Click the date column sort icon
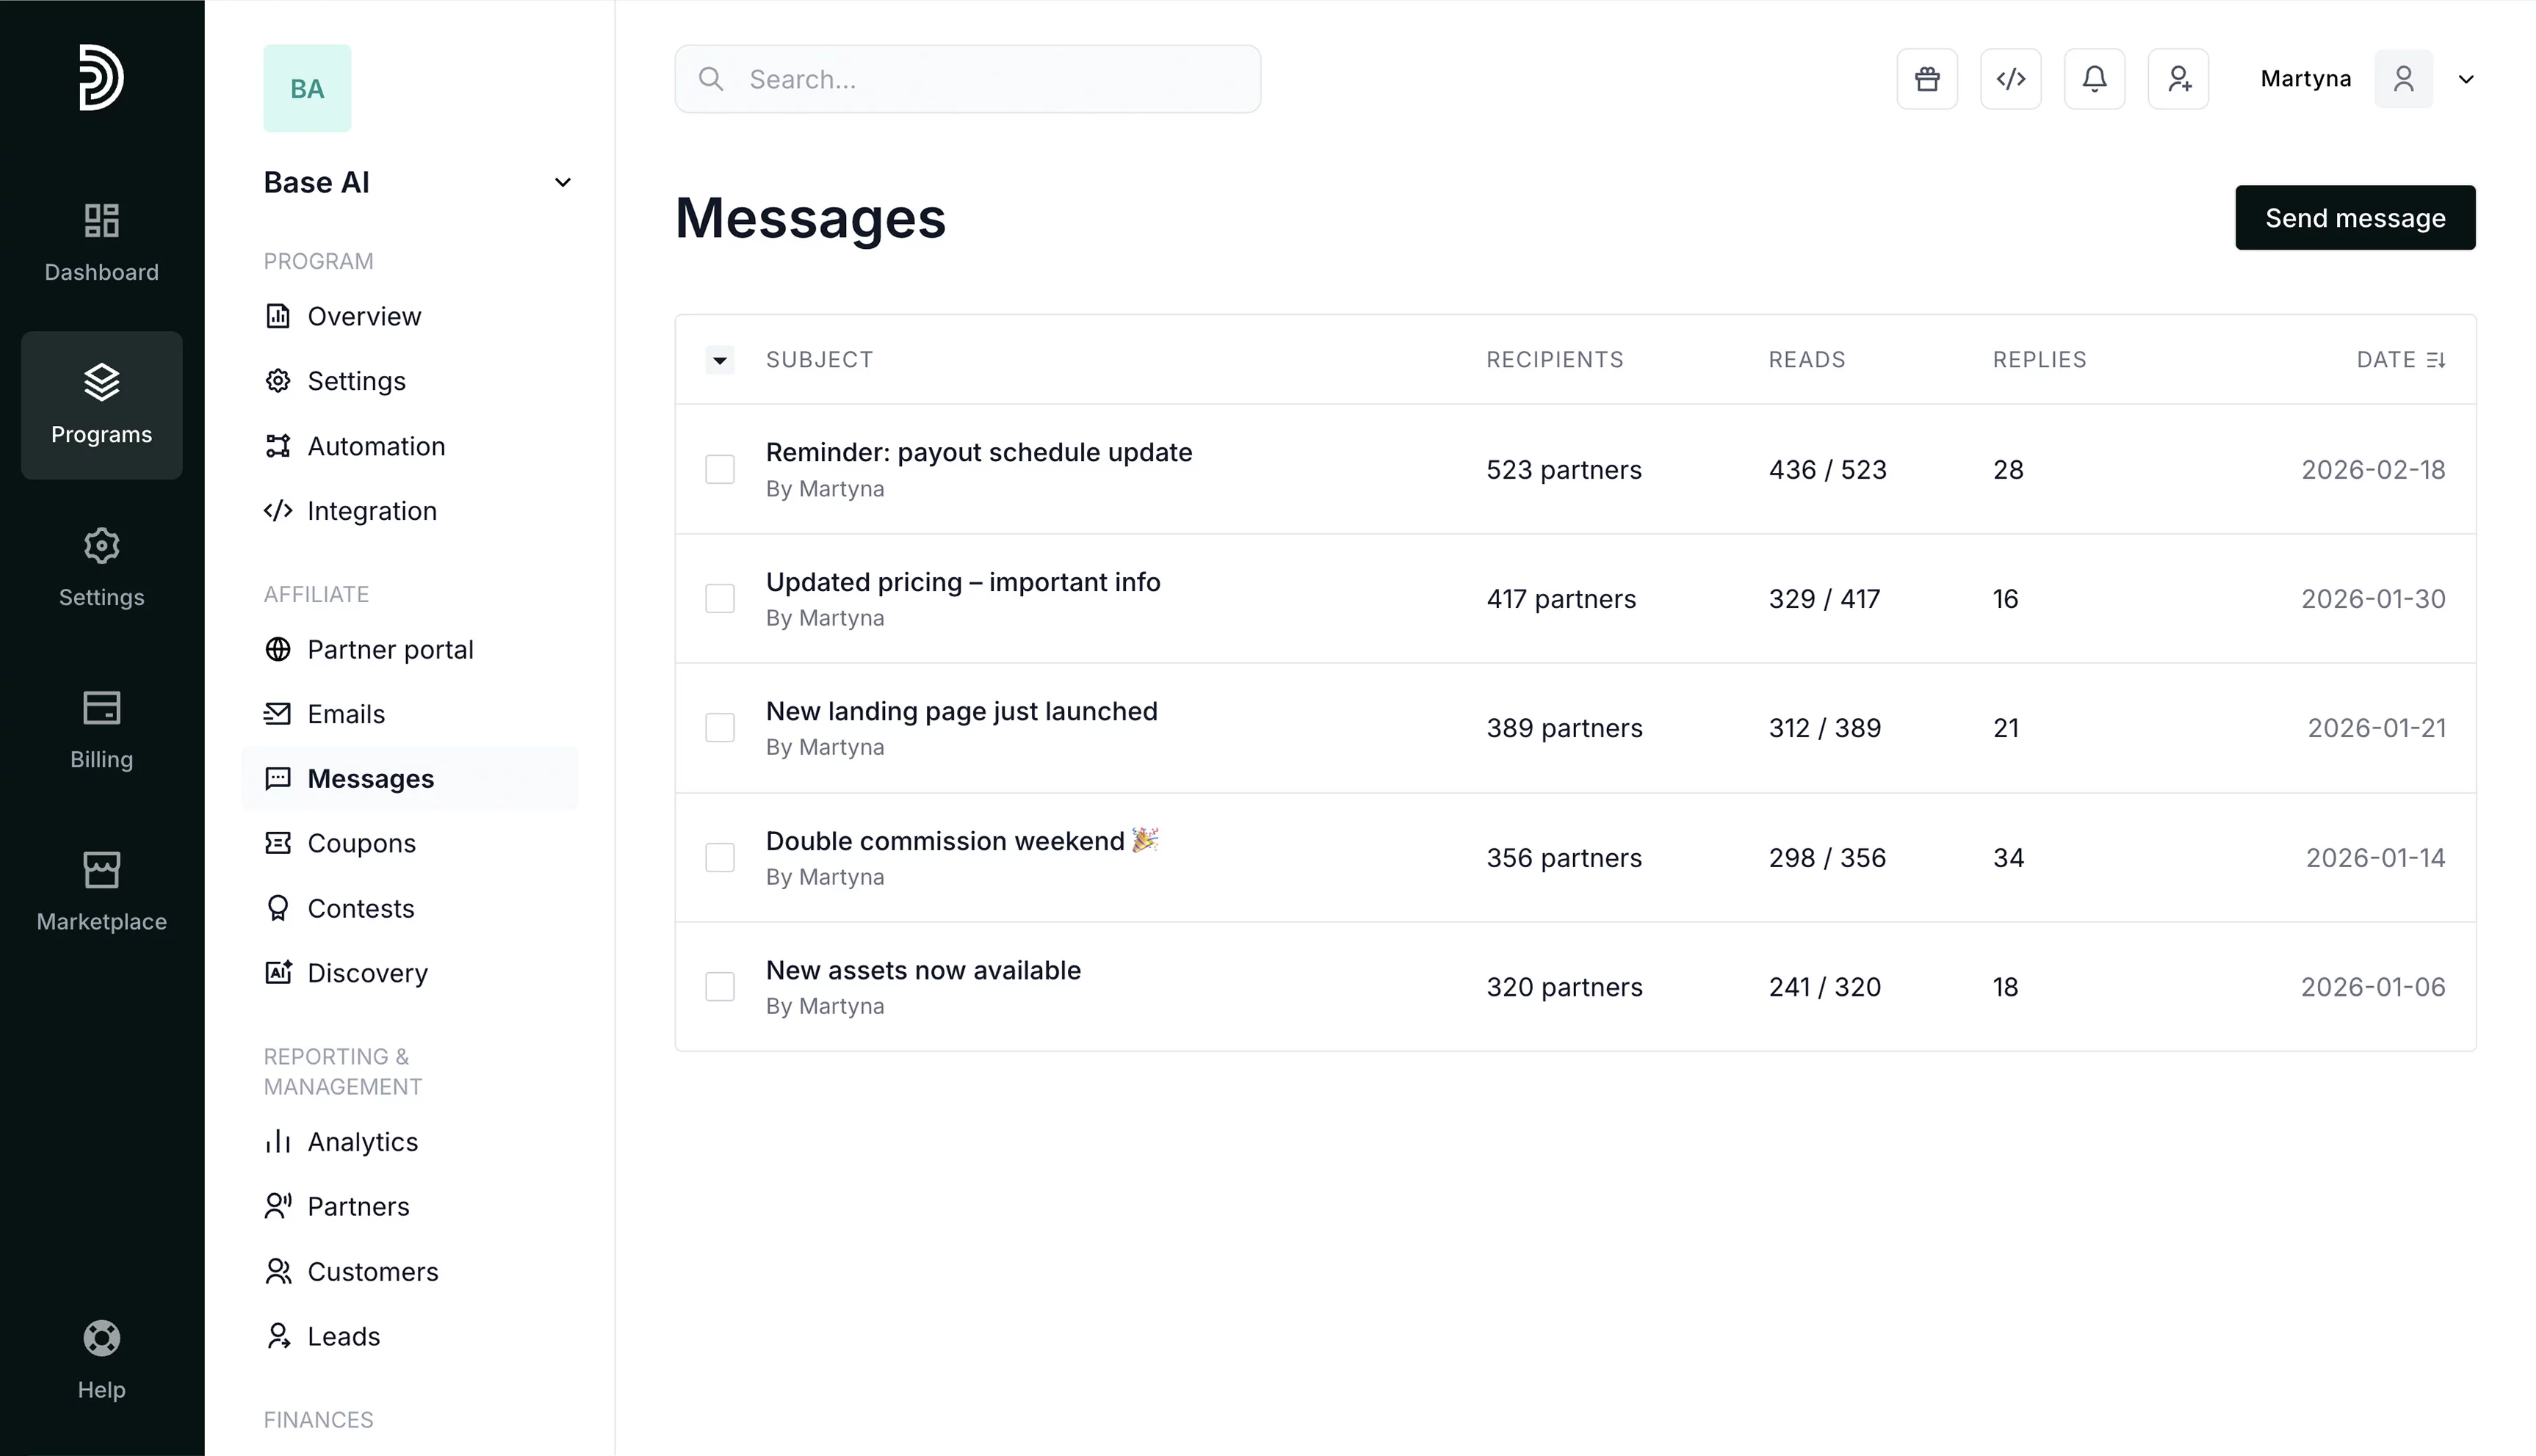The image size is (2536, 1456). [2436, 360]
